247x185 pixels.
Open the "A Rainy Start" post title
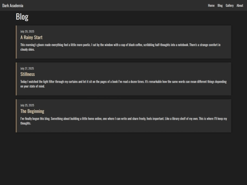pos(32,37)
